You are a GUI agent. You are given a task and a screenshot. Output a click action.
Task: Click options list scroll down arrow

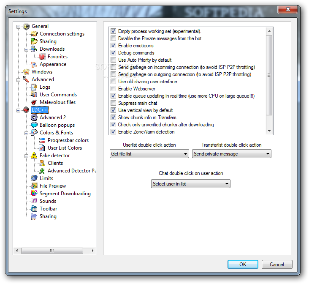point(269,131)
